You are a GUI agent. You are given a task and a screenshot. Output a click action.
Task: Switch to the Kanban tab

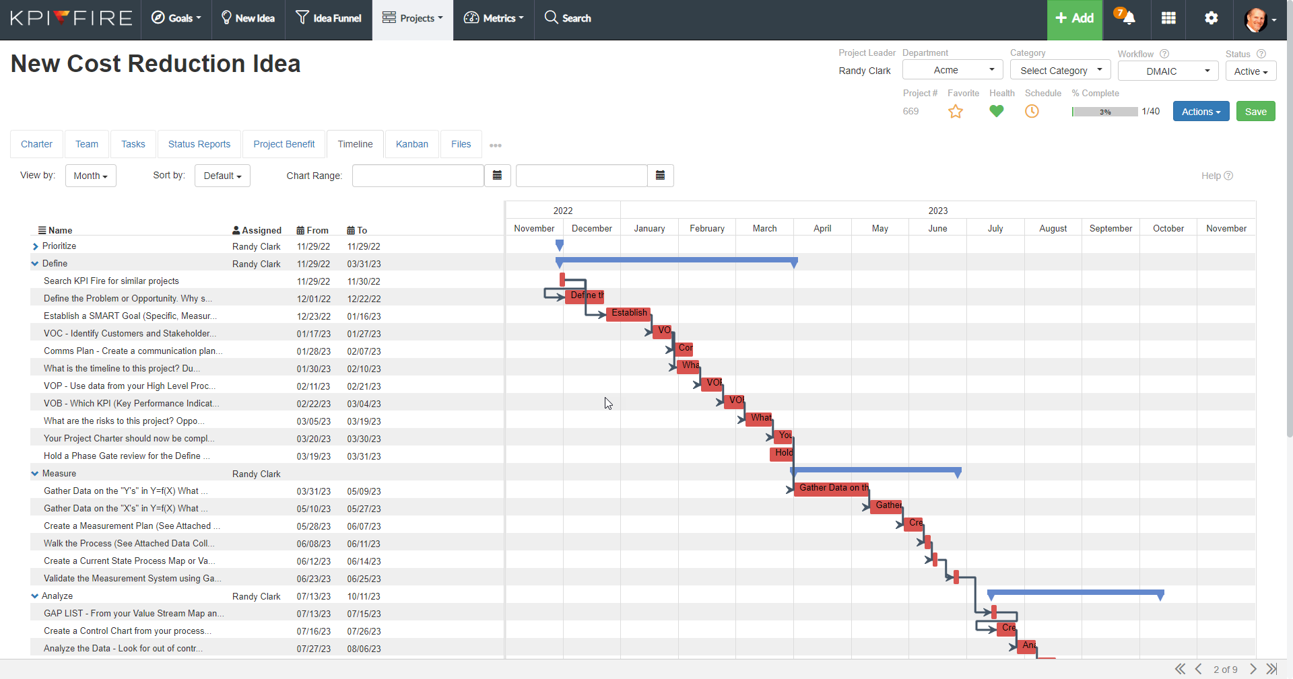pos(411,144)
